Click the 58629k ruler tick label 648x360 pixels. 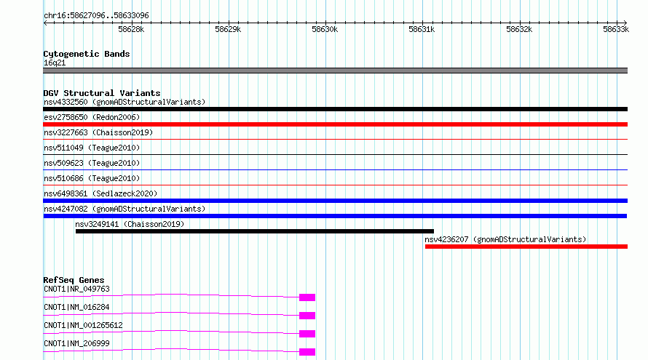[x=228, y=29]
